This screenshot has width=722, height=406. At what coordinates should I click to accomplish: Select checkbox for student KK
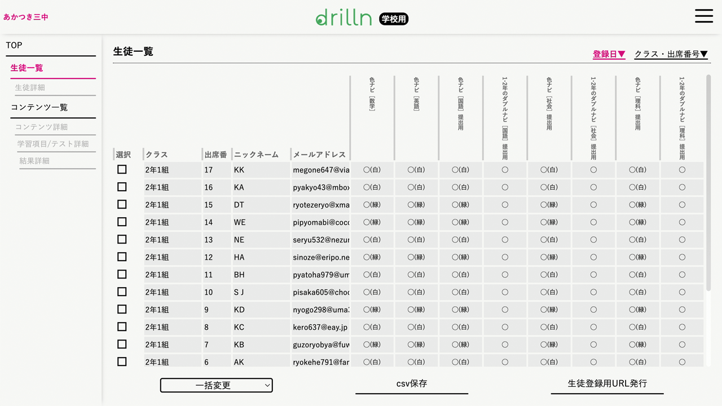point(122,170)
